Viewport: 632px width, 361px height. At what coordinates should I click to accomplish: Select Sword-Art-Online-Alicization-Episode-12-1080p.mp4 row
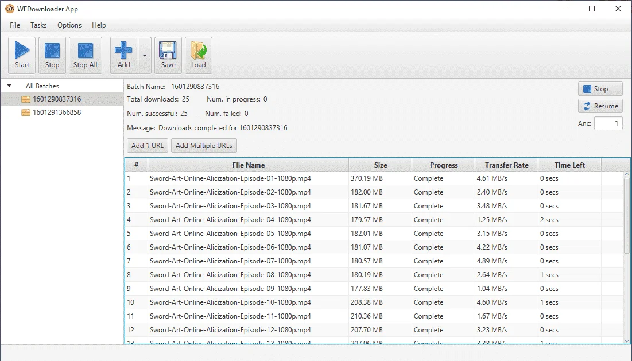pos(374,329)
